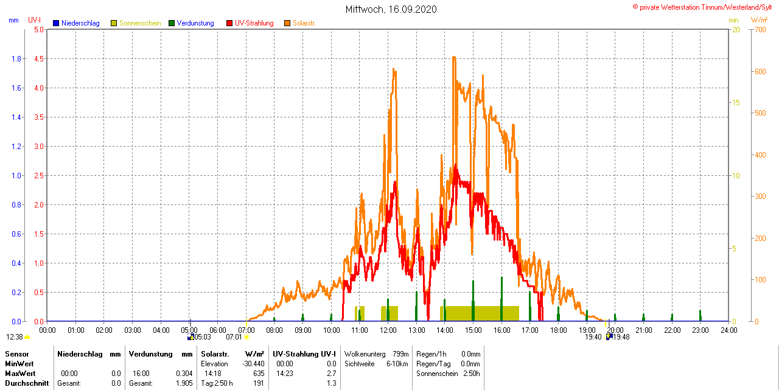The height and width of the screenshot is (390, 779).
Task: Click the UV maximum value 2.7
Action: (x=332, y=373)
